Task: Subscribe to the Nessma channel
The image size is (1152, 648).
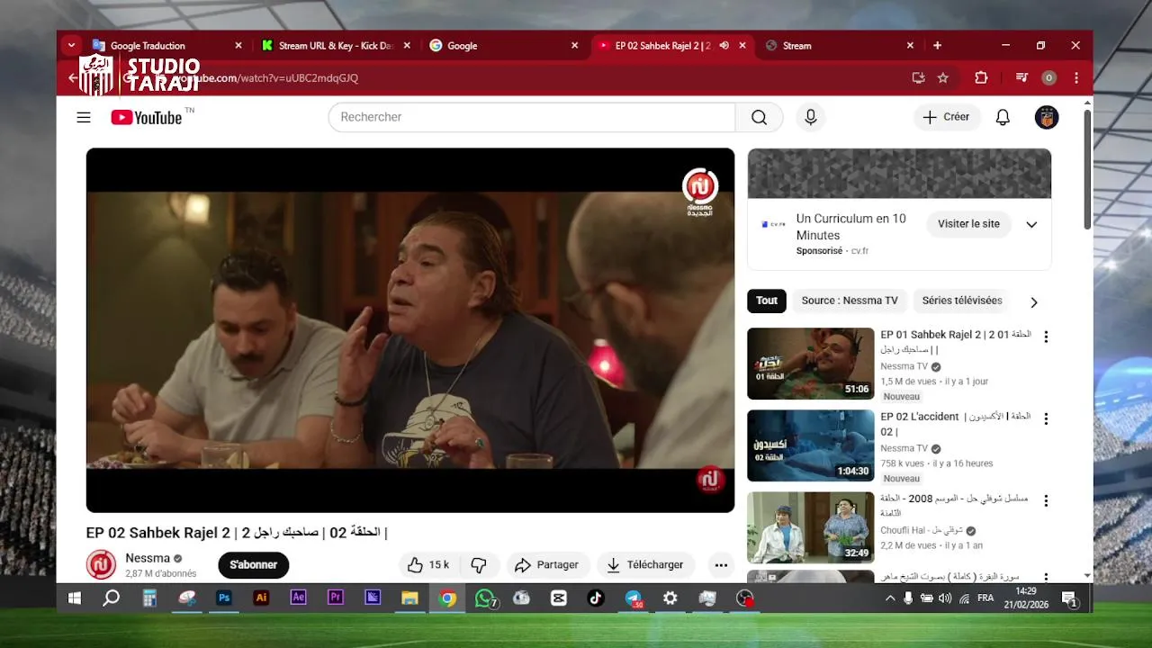Action: pyautogui.click(x=254, y=565)
